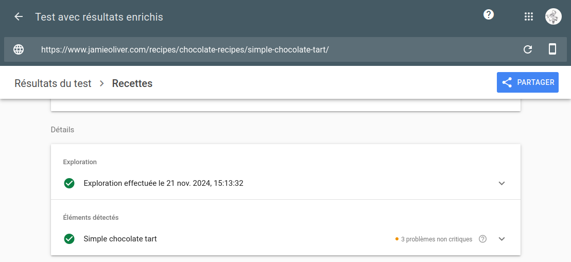
Task: Reload the test with refresh icon
Action: point(527,49)
